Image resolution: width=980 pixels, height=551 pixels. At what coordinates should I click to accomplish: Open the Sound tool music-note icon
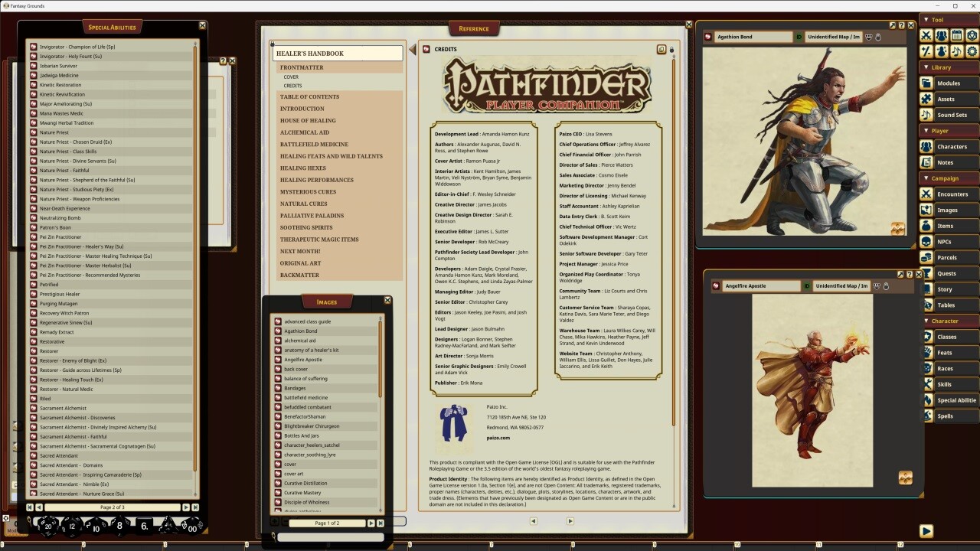click(956, 52)
